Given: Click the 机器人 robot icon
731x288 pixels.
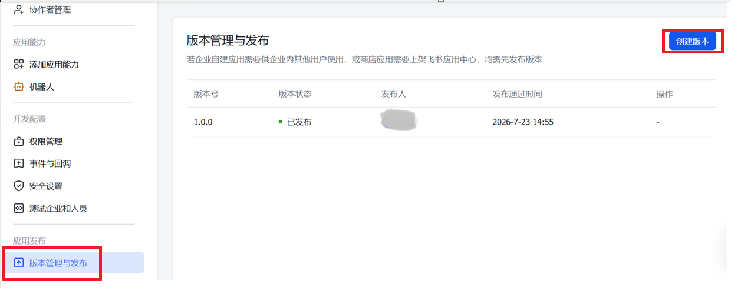Looking at the screenshot, I should click(x=19, y=86).
